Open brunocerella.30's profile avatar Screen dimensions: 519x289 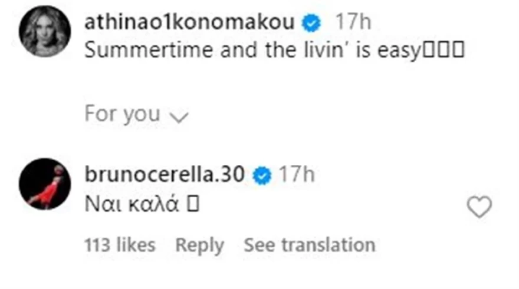tap(45, 184)
